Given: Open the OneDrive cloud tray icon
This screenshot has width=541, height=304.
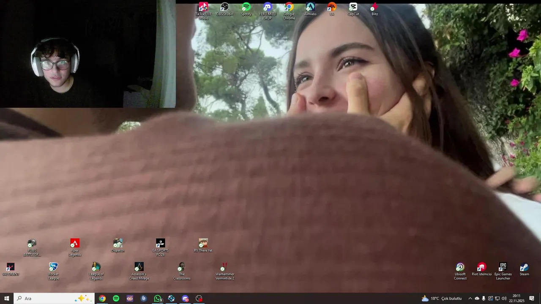Looking at the screenshot, I should click(477, 299).
